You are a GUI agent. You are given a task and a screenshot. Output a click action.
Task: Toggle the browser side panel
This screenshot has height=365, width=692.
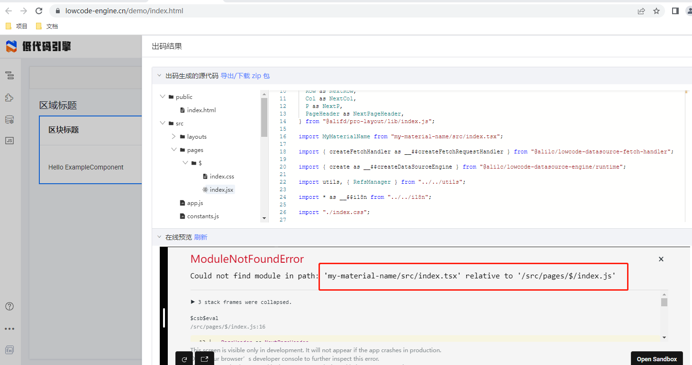675,11
